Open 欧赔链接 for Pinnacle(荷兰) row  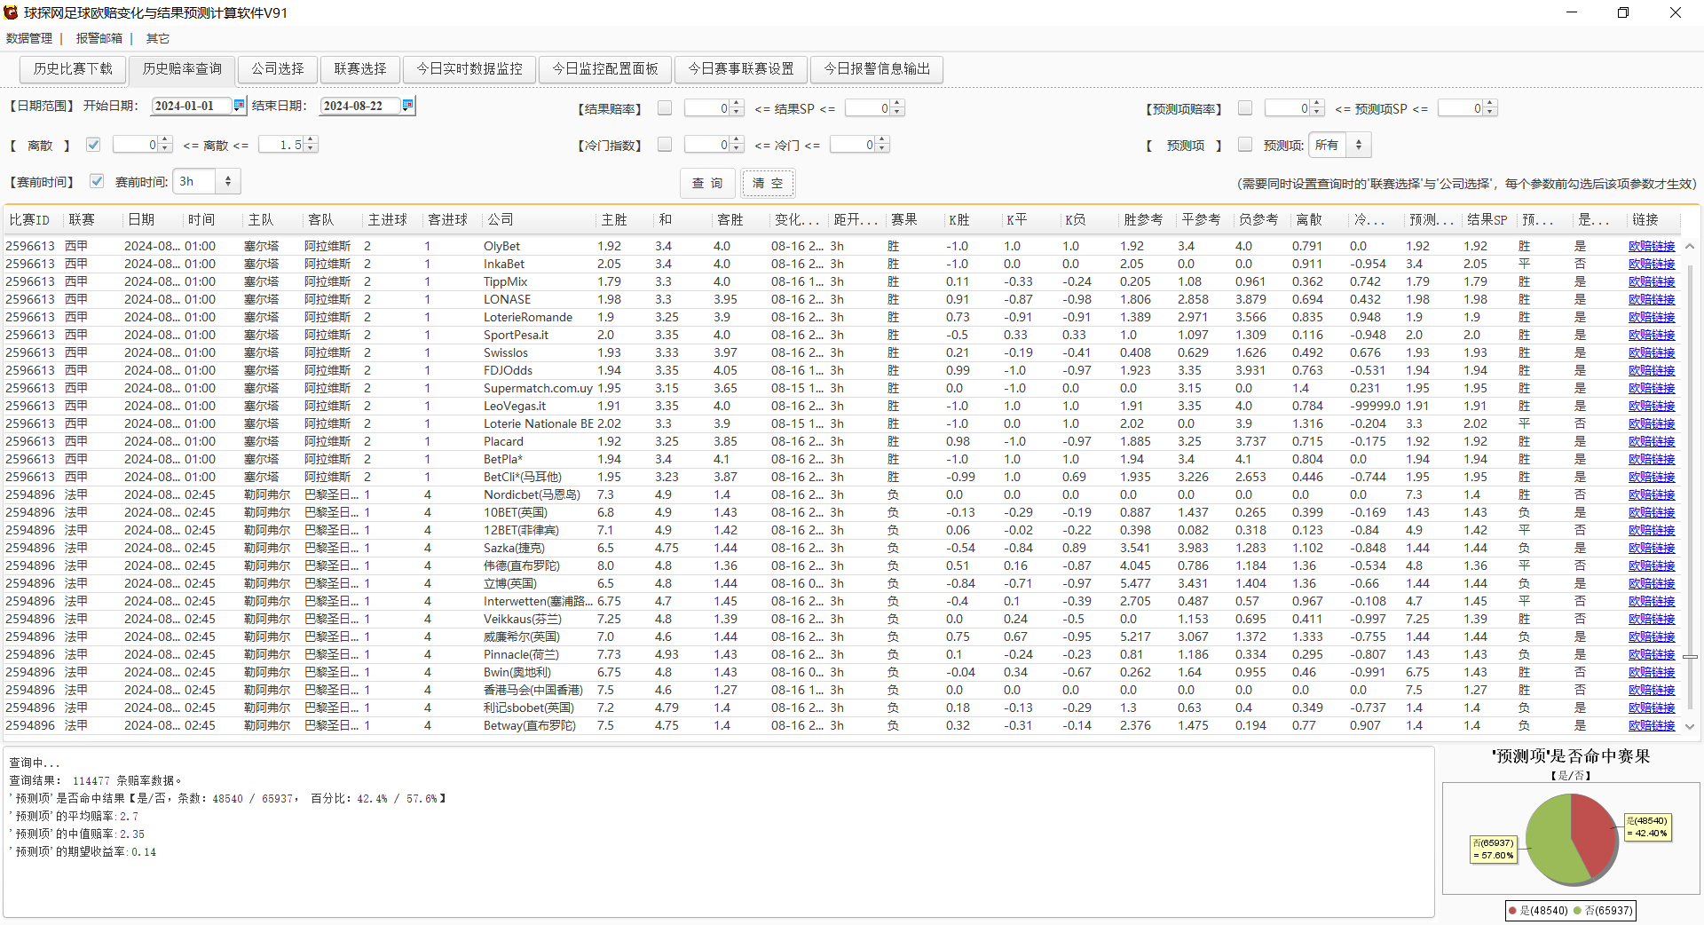pyautogui.click(x=1652, y=654)
